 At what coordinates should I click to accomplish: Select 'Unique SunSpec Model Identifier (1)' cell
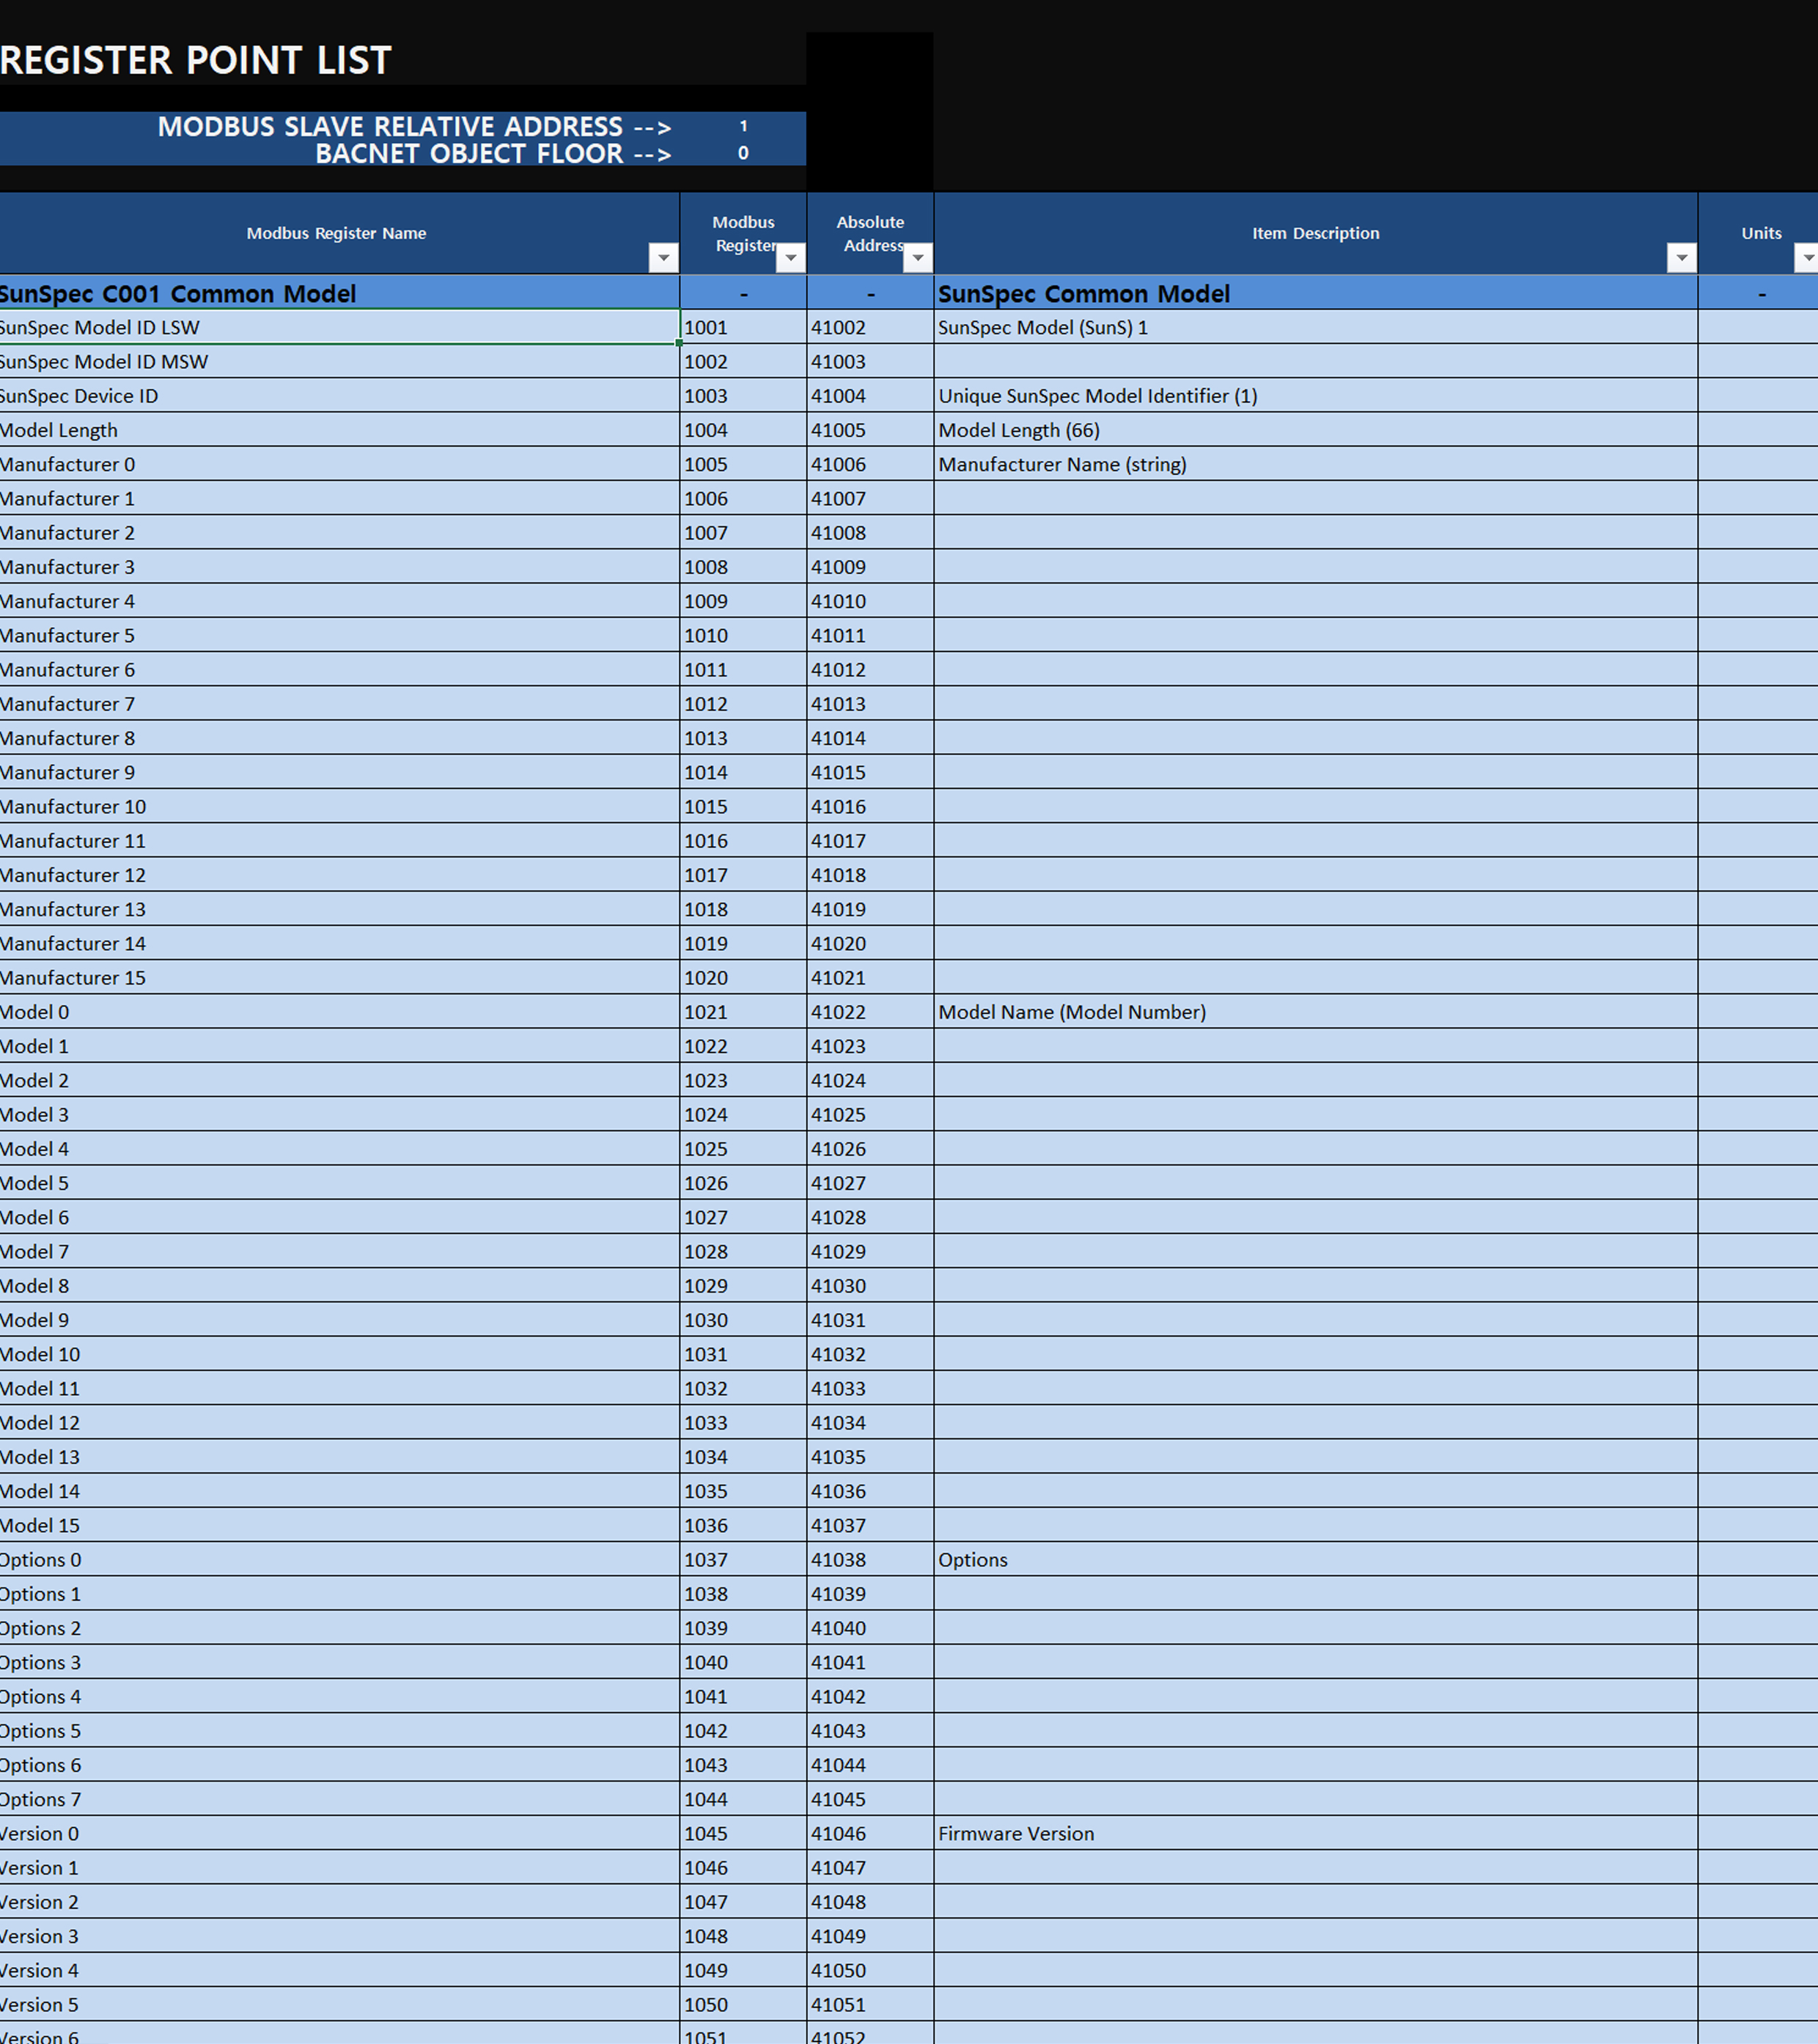[1316, 395]
